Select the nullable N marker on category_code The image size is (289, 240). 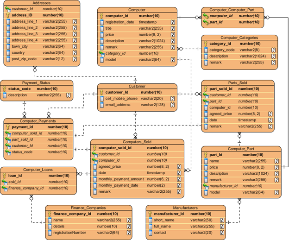tap(273, 50)
